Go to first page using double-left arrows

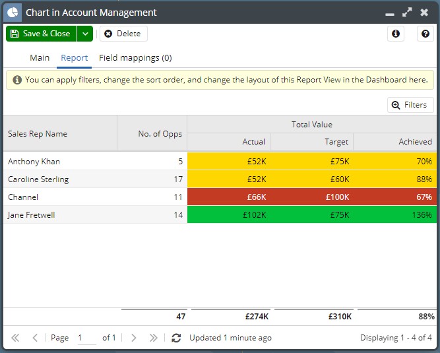pos(15,338)
